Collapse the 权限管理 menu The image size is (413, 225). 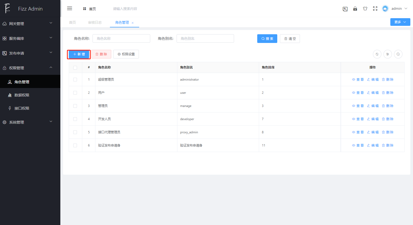(x=30, y=68)
